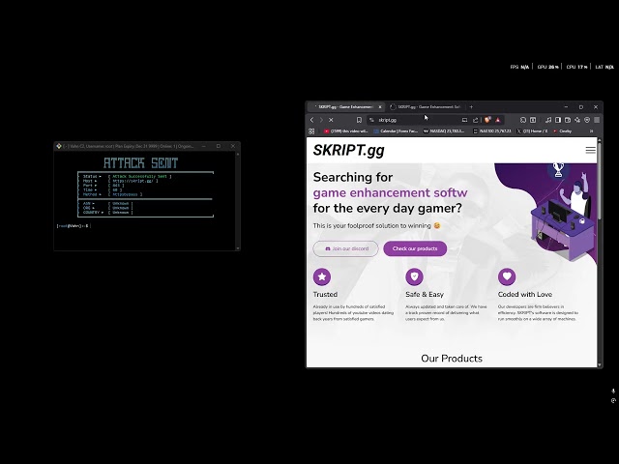Minimize the browser window

566,107
